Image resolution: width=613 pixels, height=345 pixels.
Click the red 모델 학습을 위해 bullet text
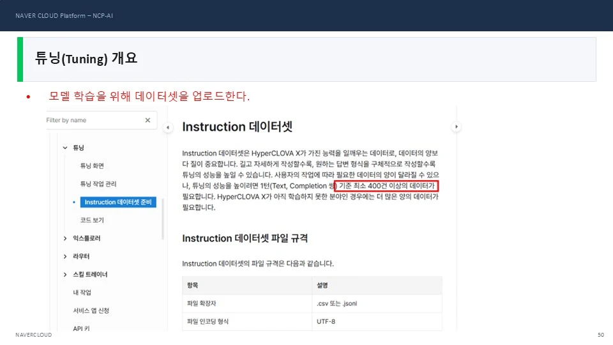pos(149,96)
